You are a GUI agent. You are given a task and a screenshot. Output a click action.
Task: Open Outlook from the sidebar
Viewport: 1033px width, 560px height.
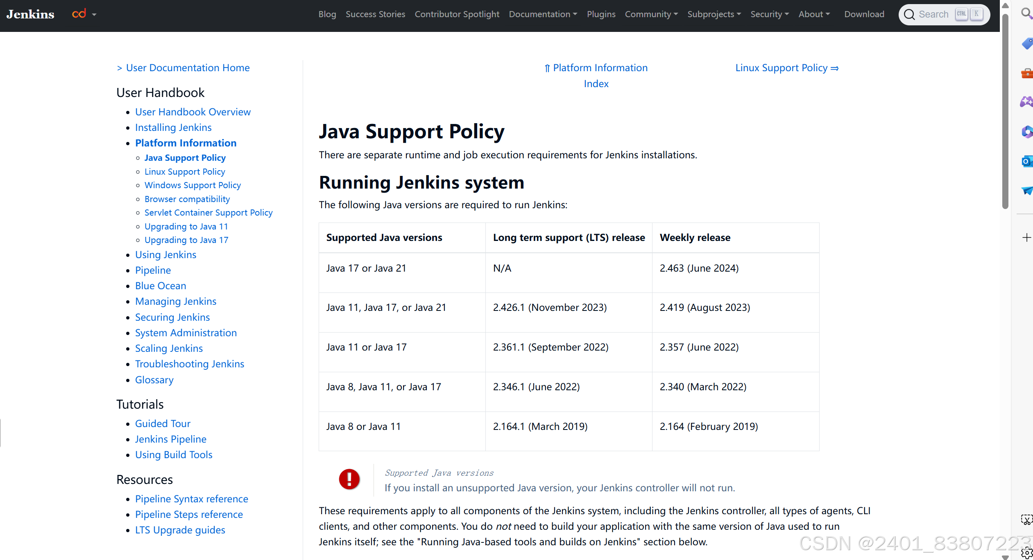1027,161
